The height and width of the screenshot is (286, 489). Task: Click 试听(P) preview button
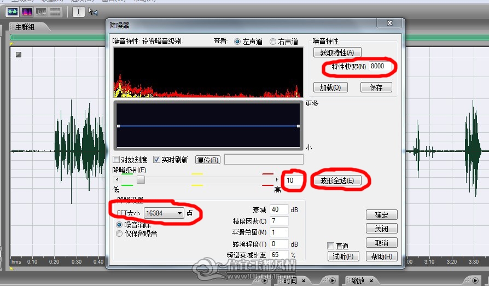pos(343,256)
